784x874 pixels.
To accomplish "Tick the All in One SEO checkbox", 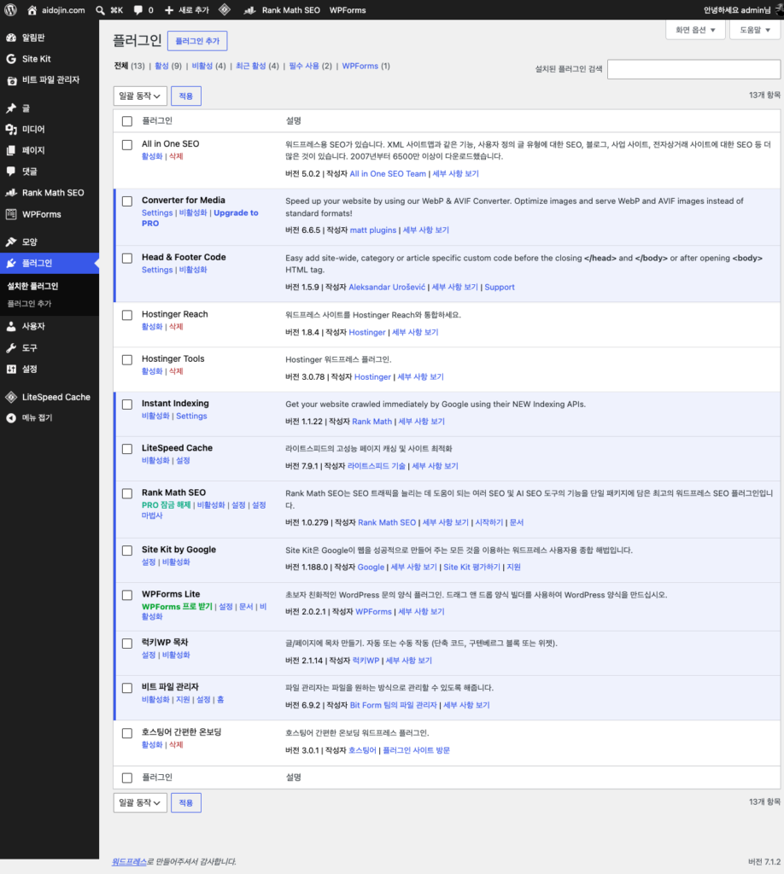I will coord(127,145).
